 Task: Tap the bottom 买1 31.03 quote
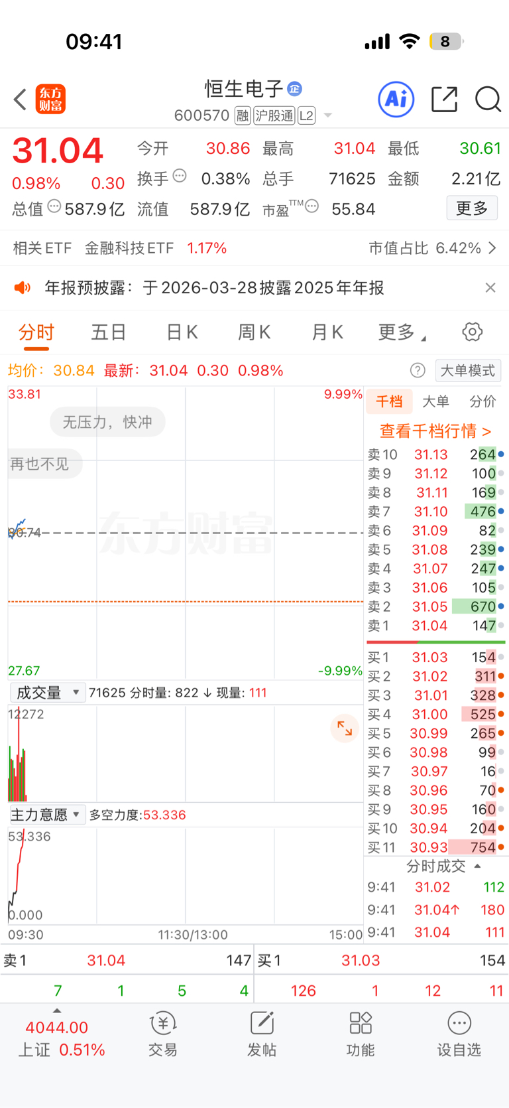(381, 960)
